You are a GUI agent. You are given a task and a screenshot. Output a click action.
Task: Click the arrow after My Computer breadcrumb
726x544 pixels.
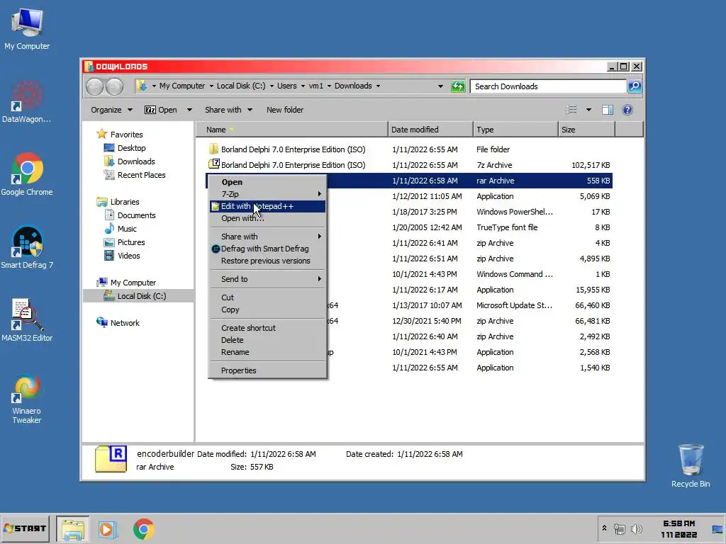211,86
